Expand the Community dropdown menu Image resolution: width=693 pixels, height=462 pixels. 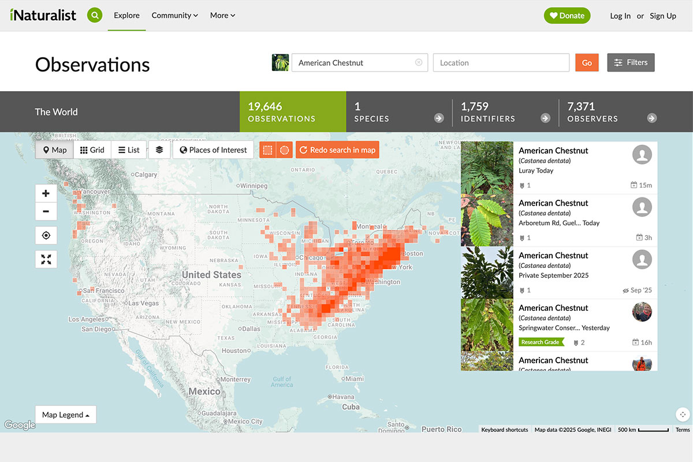click(x=174, y=16)
